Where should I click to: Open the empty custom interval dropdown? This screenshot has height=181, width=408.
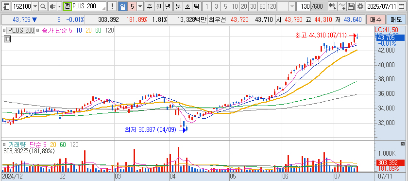[x=292, y=6]
